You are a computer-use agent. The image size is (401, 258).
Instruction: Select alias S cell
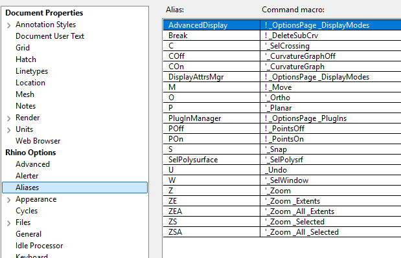[211, 149]
